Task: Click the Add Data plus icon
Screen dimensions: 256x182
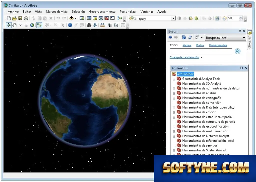Action: tap(71, 18)
